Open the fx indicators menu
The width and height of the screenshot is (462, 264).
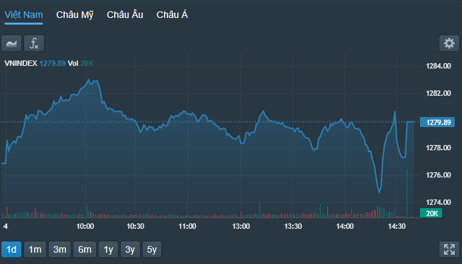(34, 43)
